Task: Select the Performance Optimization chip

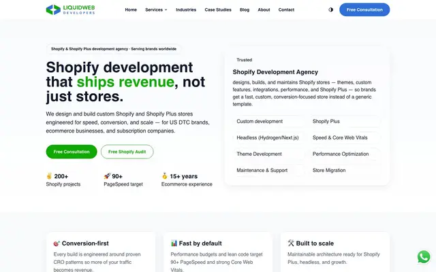Action: [345, 154]
